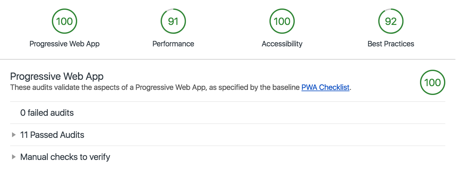This screenshot has height=177, width=457.
Task: Select the Accessibility category label
Action: point(282,44)
